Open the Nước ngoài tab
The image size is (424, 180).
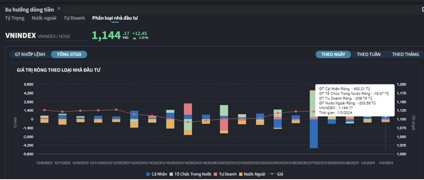[x=44, y=18]
